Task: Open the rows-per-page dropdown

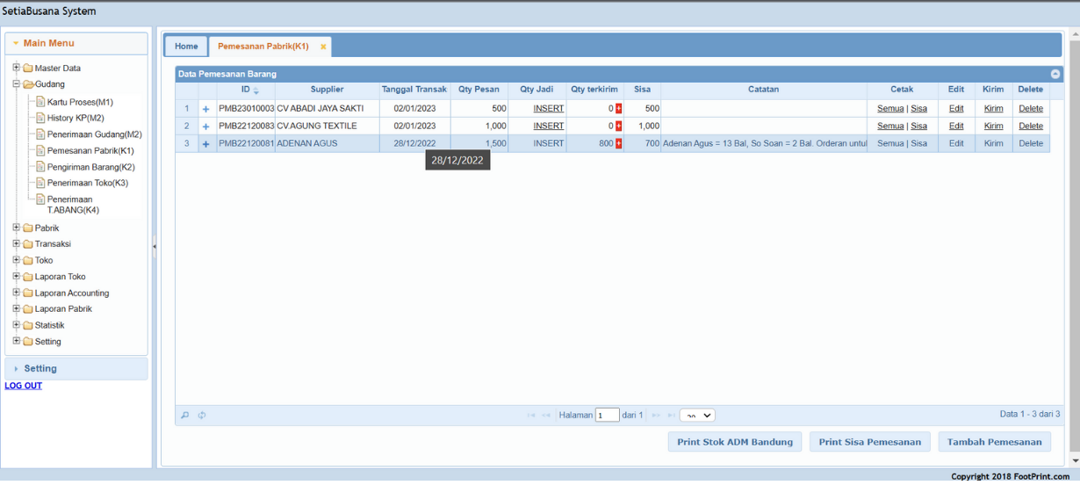Action: click(697, 416)
